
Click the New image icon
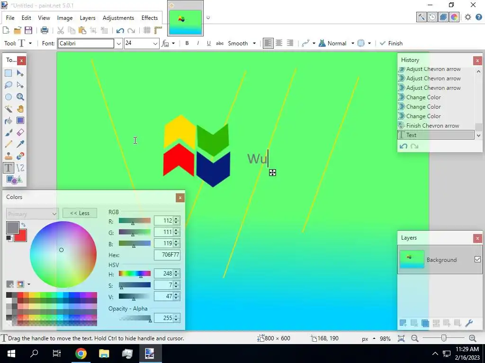coord(6,30)
